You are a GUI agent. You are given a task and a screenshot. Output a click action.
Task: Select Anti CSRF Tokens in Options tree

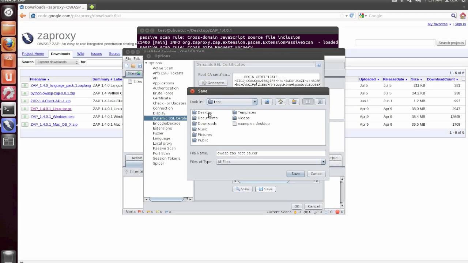pos(168,73)
